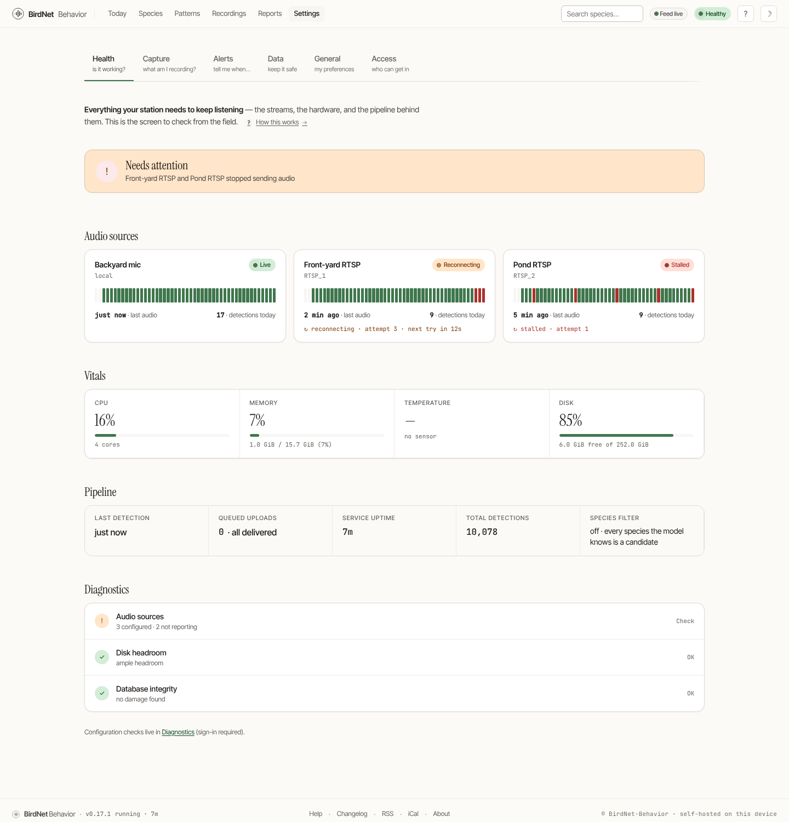This screenshot has height=822, width=789.
Task: Click the Feed live indicator
Action: pyautogui.click(x=668, y=14)
